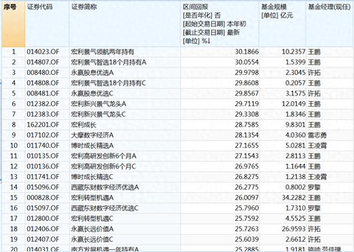Select fund name 宏利景气领航两年持有

coord(102,52)
